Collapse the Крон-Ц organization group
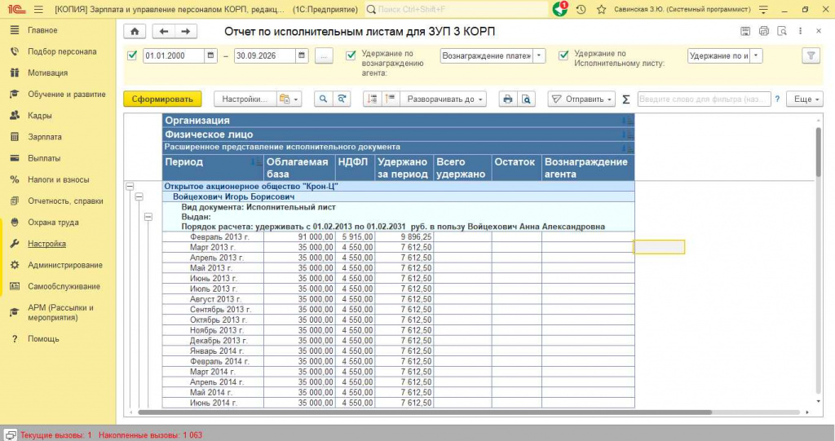The image size is (835, 441). 130,187
